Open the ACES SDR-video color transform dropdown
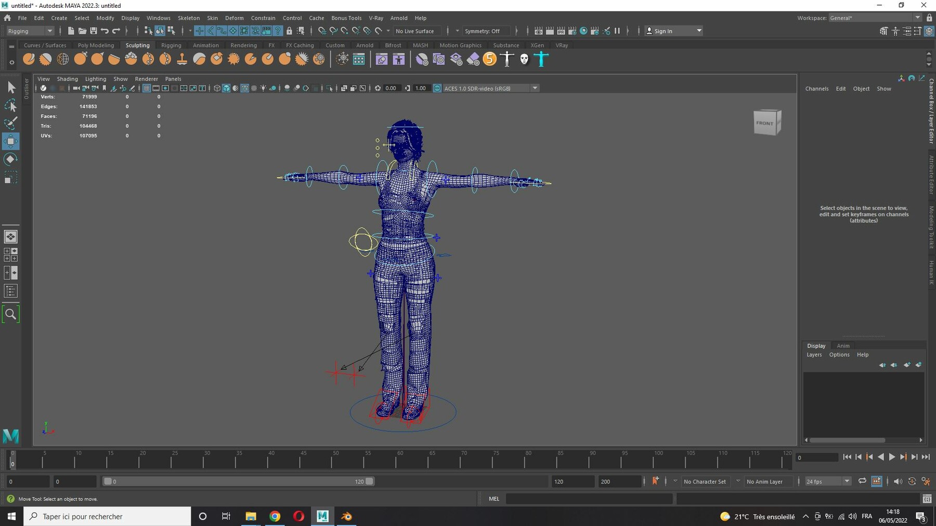Image resolution: width=936 pixels, height=526 pixels. [535, 88]
